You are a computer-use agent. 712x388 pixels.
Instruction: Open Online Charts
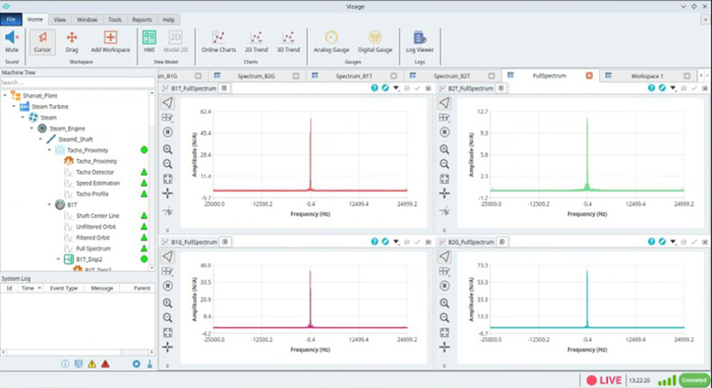tap(218, 41)
